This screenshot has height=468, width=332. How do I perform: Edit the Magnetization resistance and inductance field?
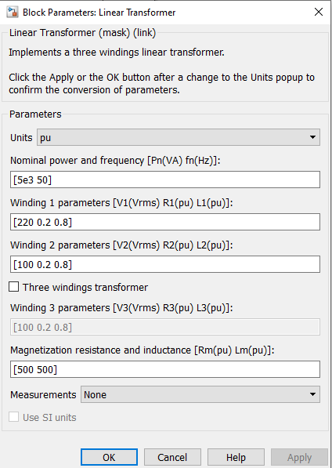165,369
